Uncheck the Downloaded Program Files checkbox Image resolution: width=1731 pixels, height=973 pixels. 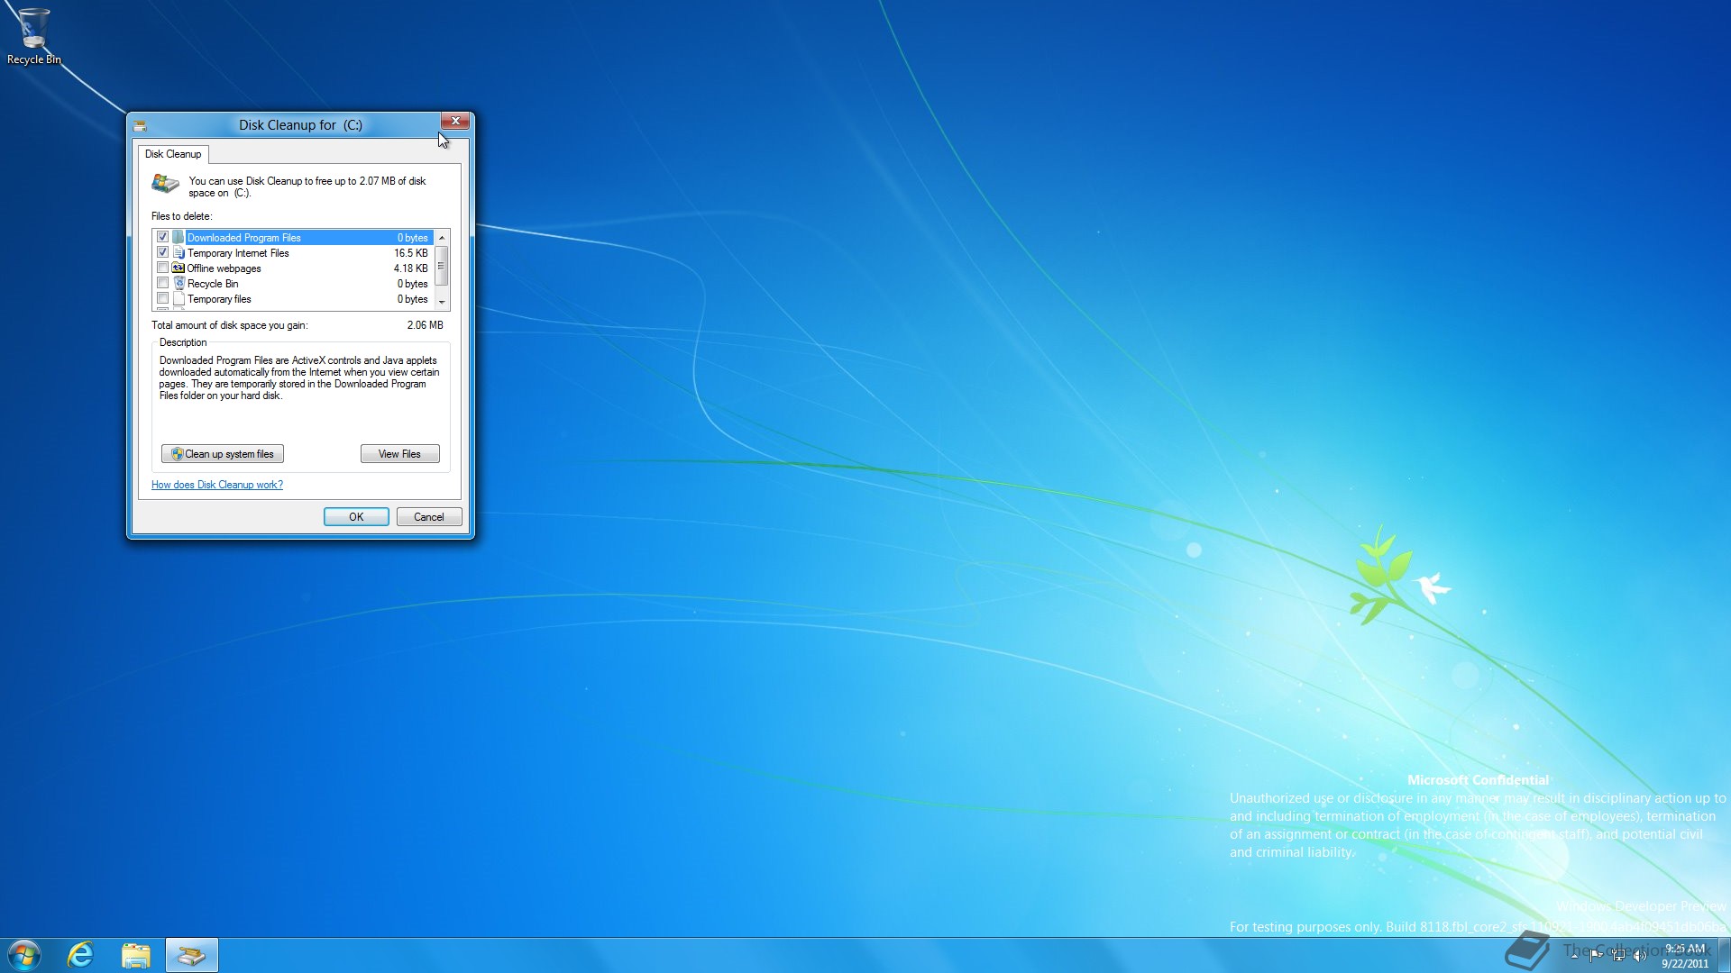[163, 238]
